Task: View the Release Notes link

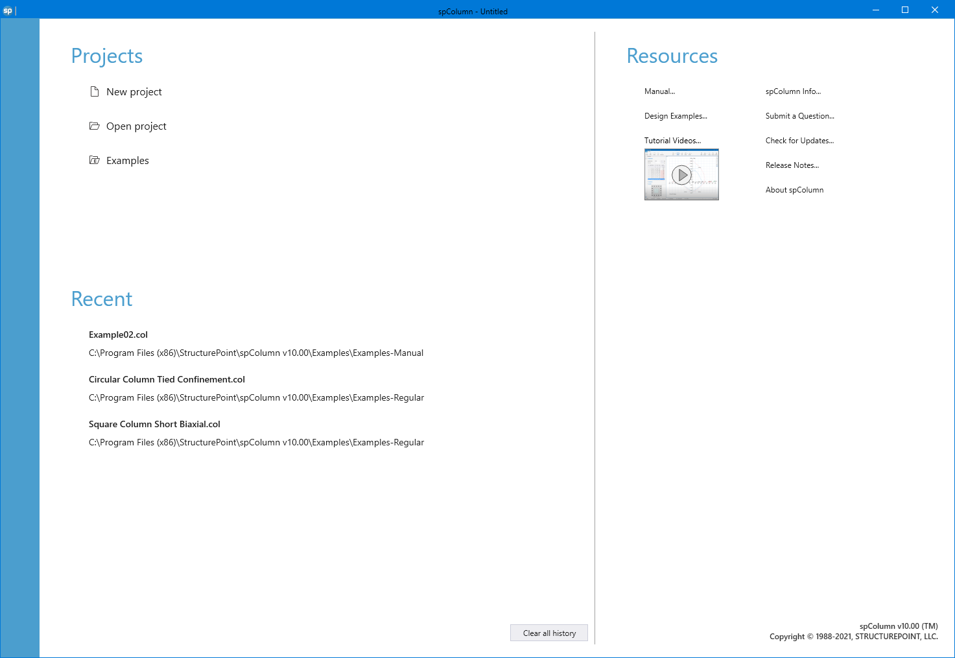Action: point(792,165)
